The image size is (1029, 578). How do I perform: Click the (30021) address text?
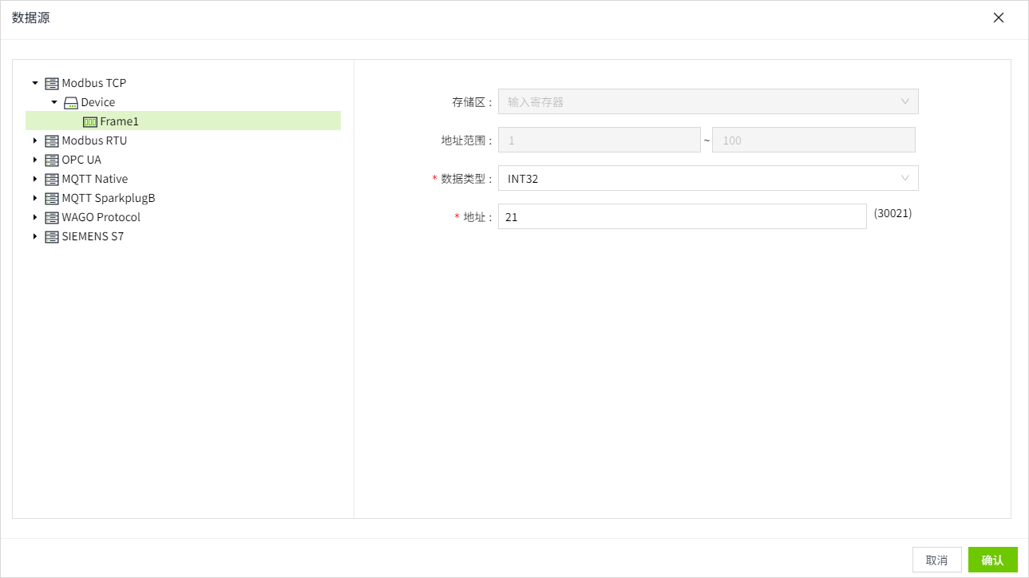(x=892, y=214)
